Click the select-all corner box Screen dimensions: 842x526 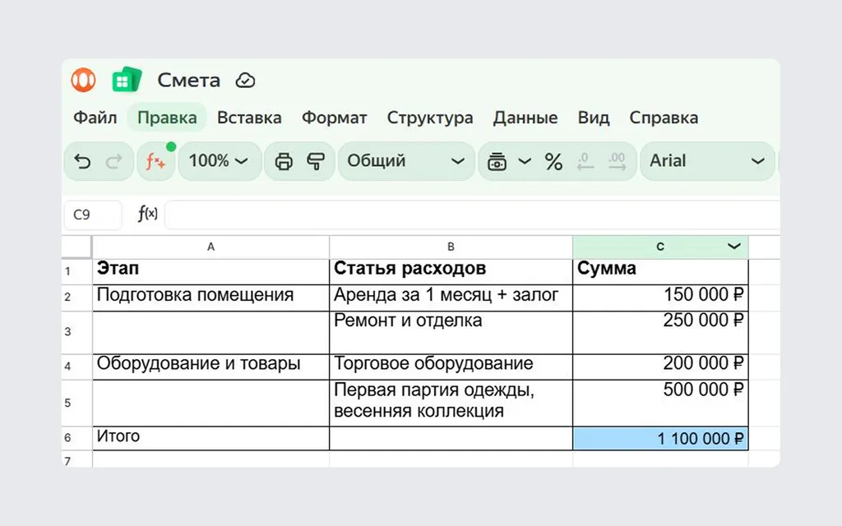76,247
